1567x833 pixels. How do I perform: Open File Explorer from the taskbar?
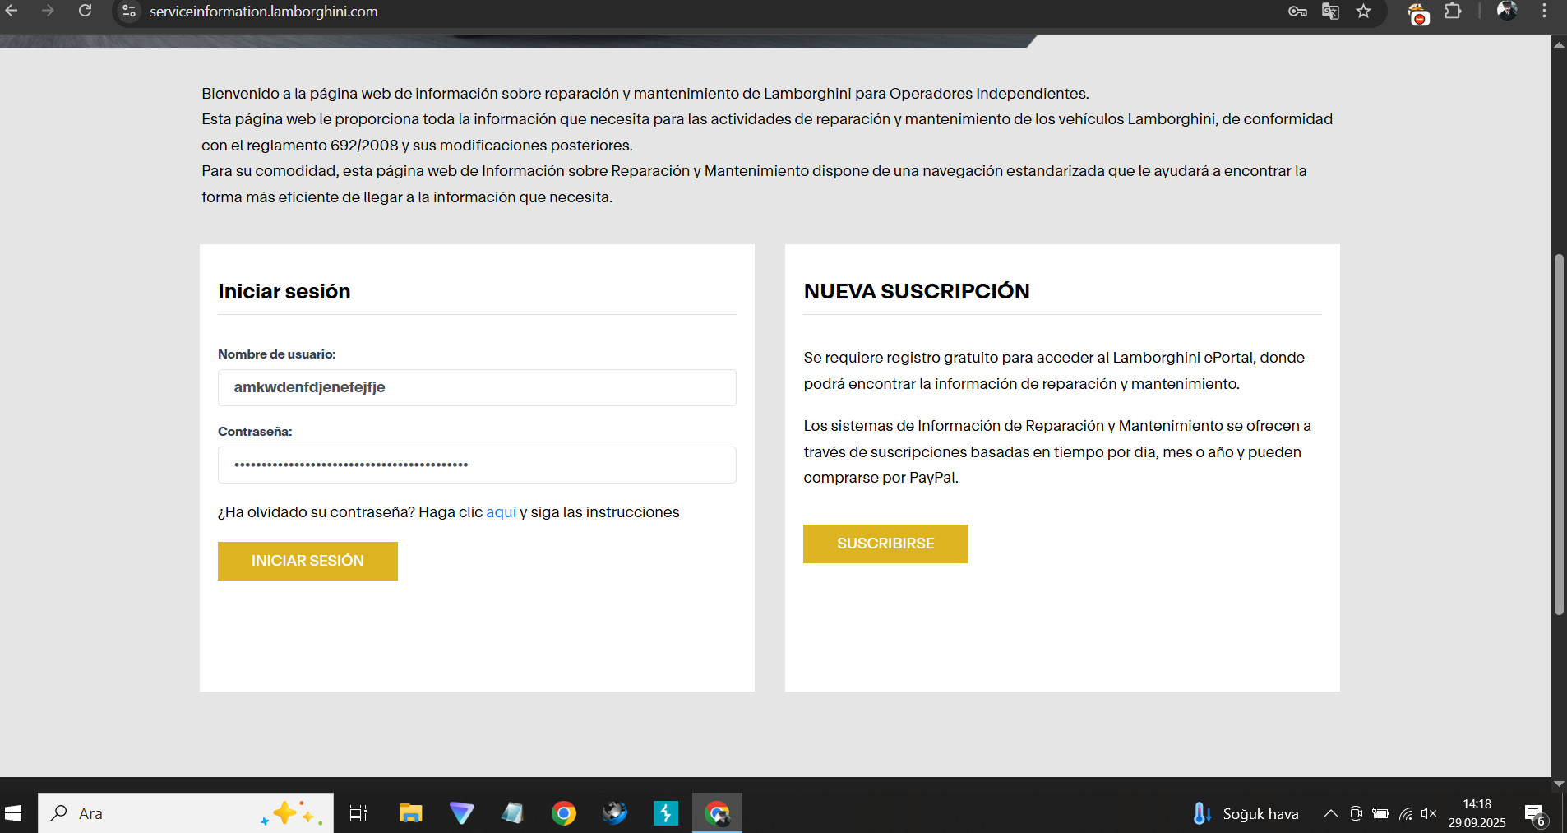point(410,813)
